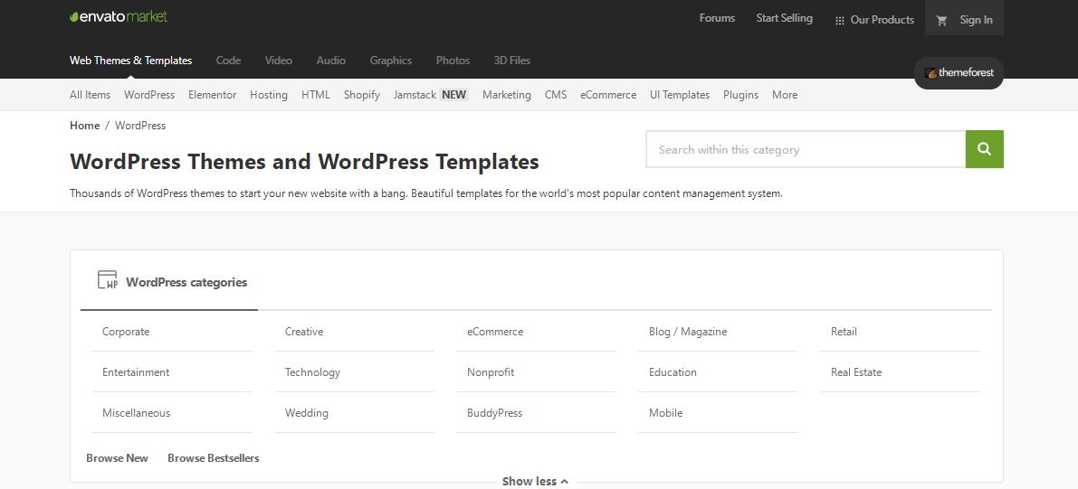Go to Home breadcrumb link
The width and height of the screenshot is (1078, 489).
pyautogui.click(x=84, y=126)
